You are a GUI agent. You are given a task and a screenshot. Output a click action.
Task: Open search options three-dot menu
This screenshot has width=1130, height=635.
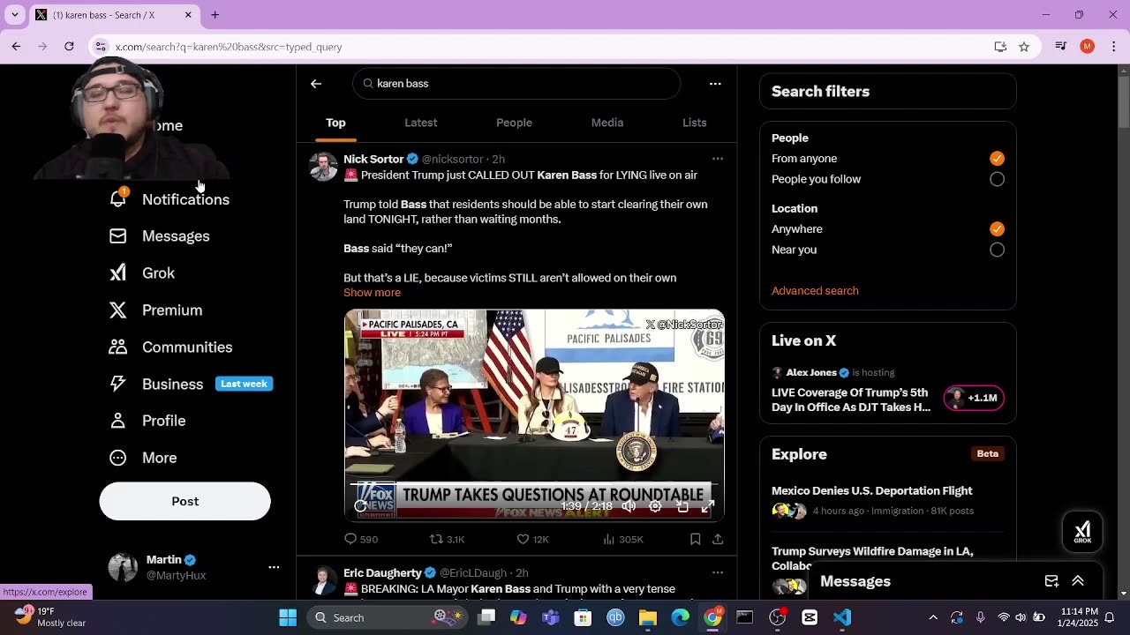click(715, 84)
